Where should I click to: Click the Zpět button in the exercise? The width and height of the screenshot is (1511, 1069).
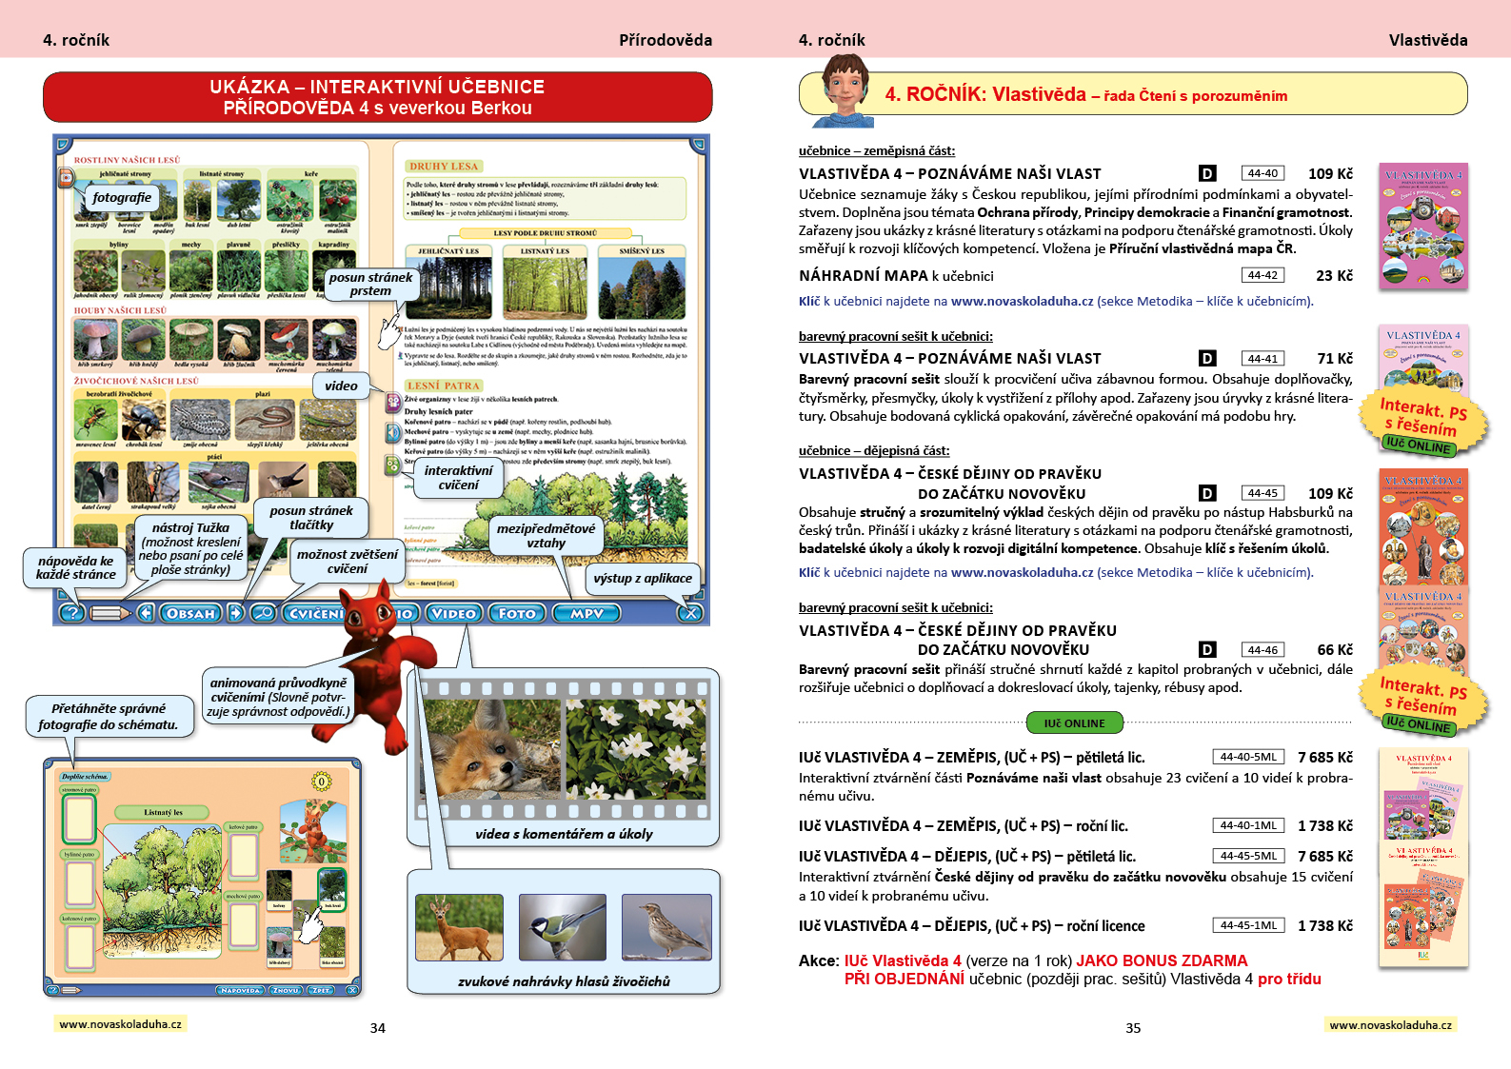[x=321, y=990]
